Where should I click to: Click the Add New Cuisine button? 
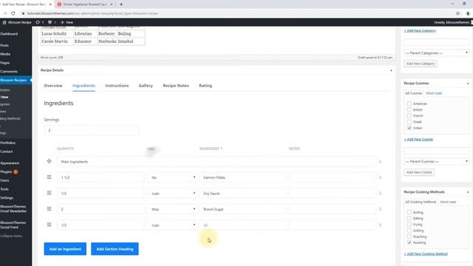(x=419, y=172)
